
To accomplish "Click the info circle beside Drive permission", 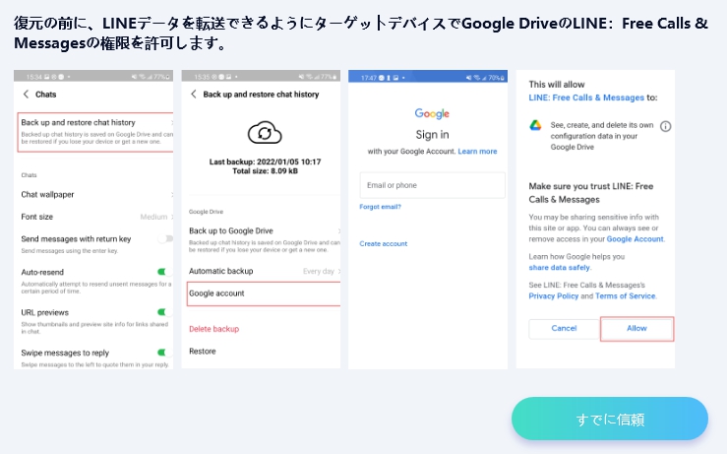I will [665, 126].
